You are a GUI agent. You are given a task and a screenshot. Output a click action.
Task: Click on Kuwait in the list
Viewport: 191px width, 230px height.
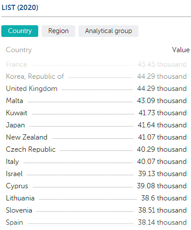96,113
